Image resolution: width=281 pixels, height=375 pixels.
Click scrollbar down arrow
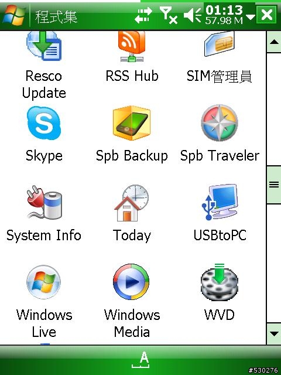tap(274, 333)
